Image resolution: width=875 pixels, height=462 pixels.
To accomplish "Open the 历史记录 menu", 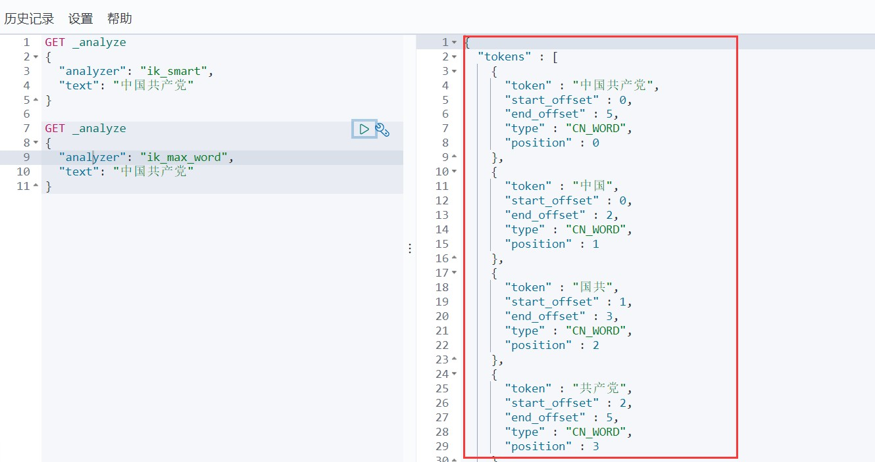I will (x=29, y=18).
